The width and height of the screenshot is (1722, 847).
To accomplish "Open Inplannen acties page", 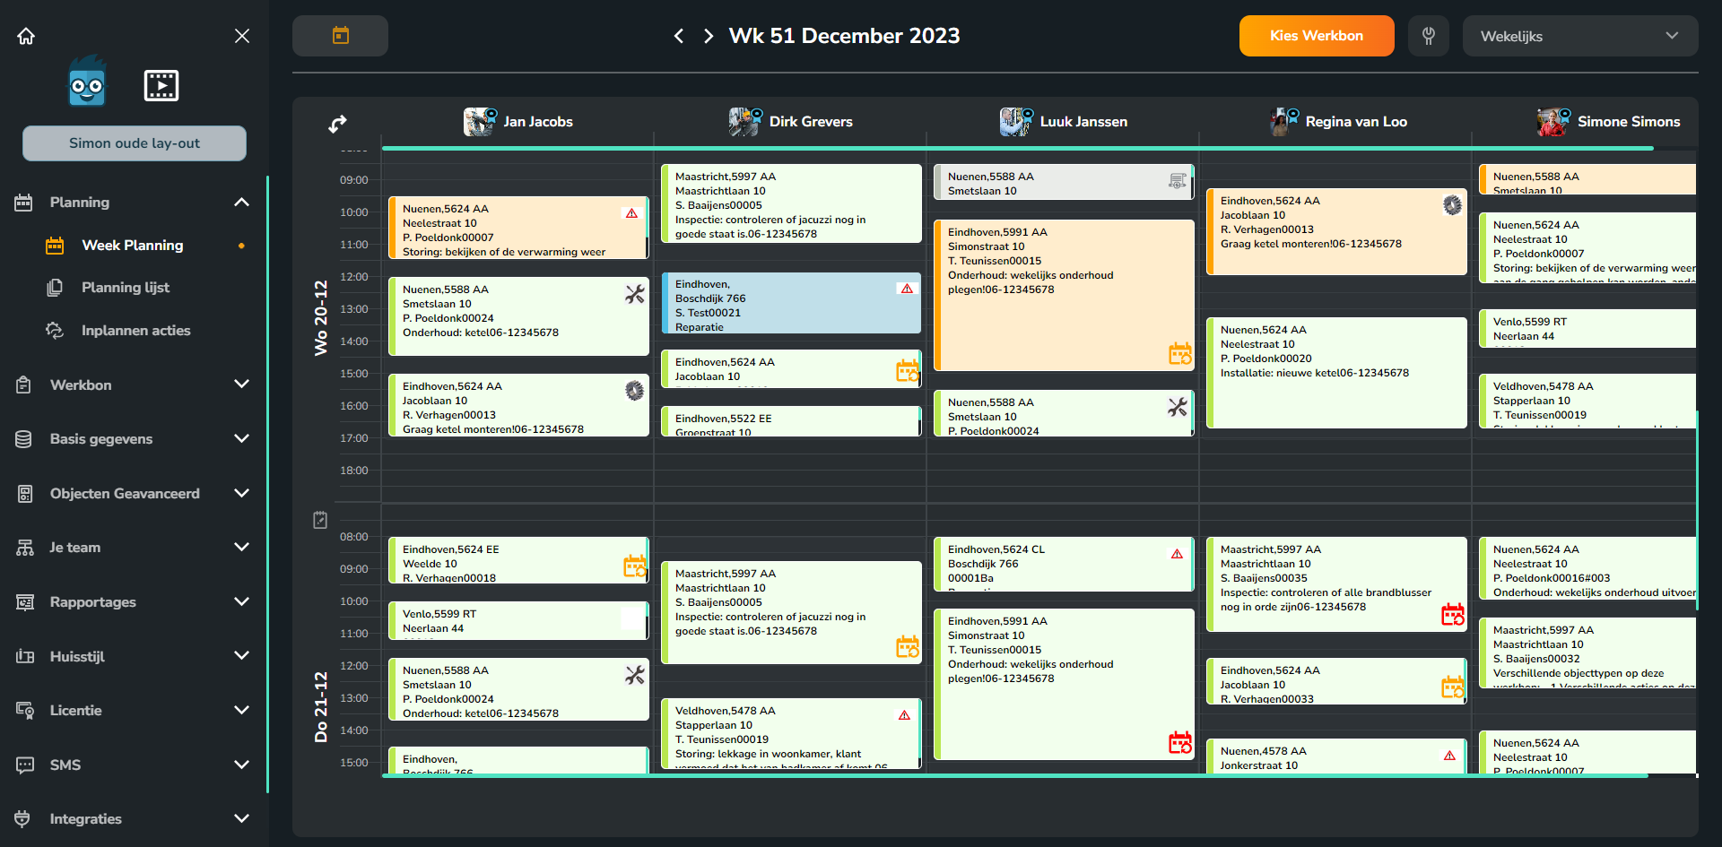I will (135, 331).
